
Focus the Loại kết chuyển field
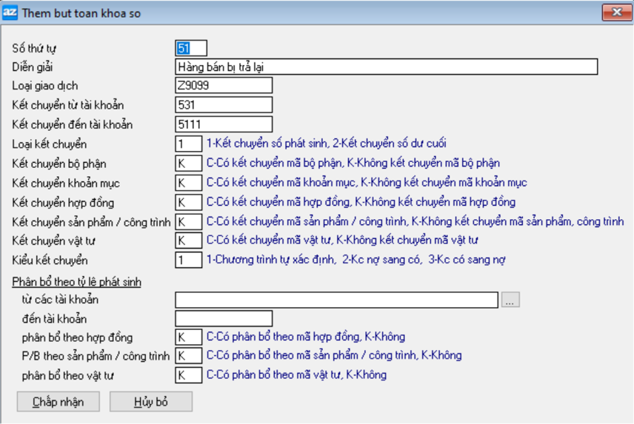tap(189, 144)
